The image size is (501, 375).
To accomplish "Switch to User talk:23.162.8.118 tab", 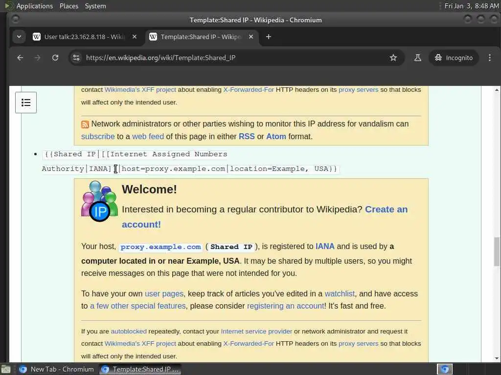I will 84,37.
